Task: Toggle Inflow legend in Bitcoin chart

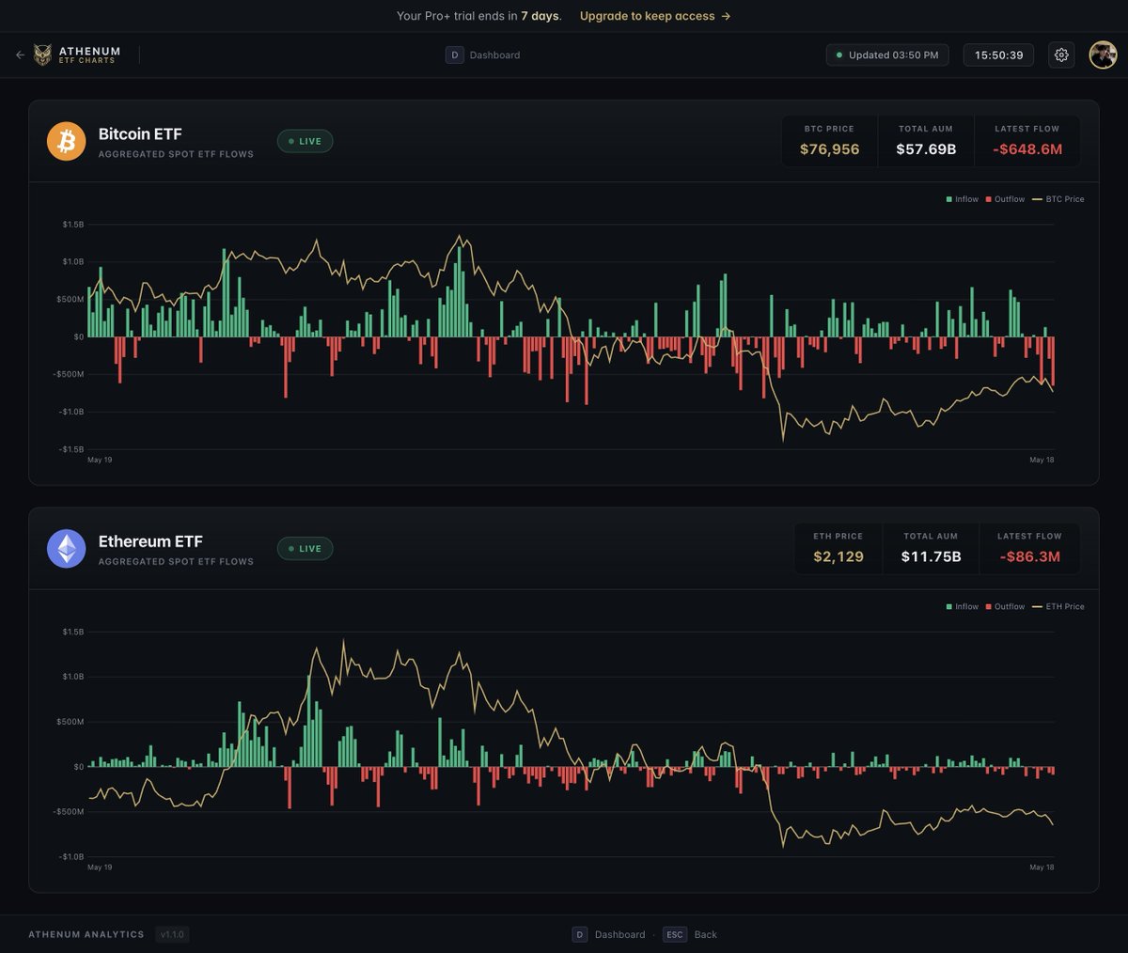Action: pyautogui.click(x=963, y=199)
